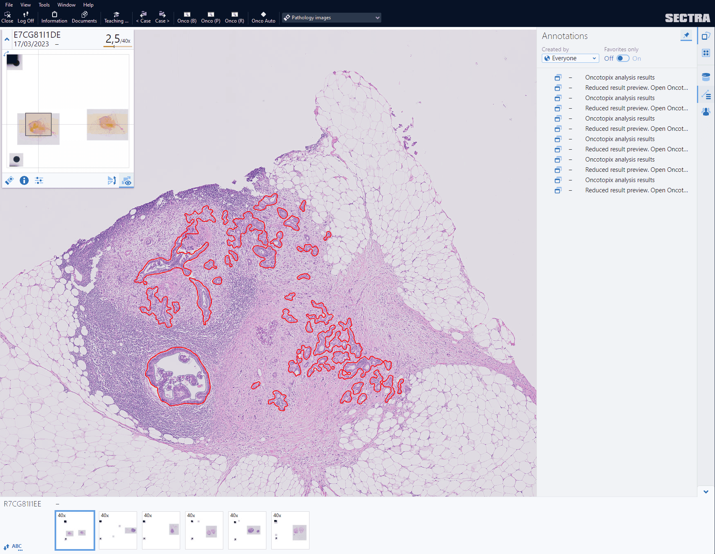Toggle the annotation visibility icon in slide panel
This screenshot has width=715, height=554.
tap(126, 181)
